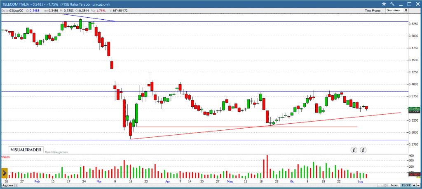Image resolution: width=422 pixels, height=189 pixels.
Task: Click the Lug date axis label
Action: (361, 181)
